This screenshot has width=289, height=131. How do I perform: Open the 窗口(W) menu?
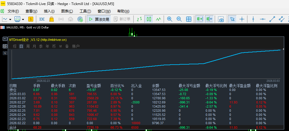tap(104, 11)
